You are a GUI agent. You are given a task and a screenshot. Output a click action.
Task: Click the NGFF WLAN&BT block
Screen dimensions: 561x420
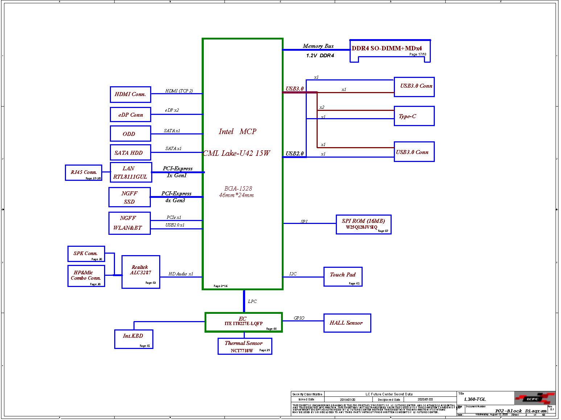click(x=129, y=223)
